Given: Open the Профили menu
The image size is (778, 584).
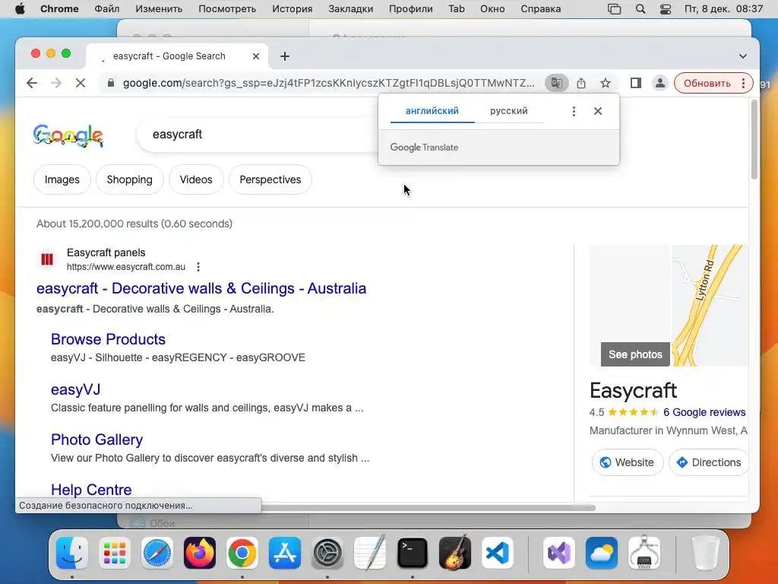Looking at the screenshot, I should click(x=411, y=9).
